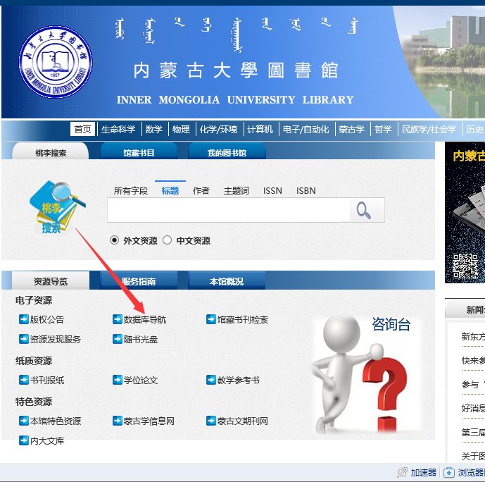Open the 内大文库 link
Viewport: 485px width, 482px height.
point(47,440)
